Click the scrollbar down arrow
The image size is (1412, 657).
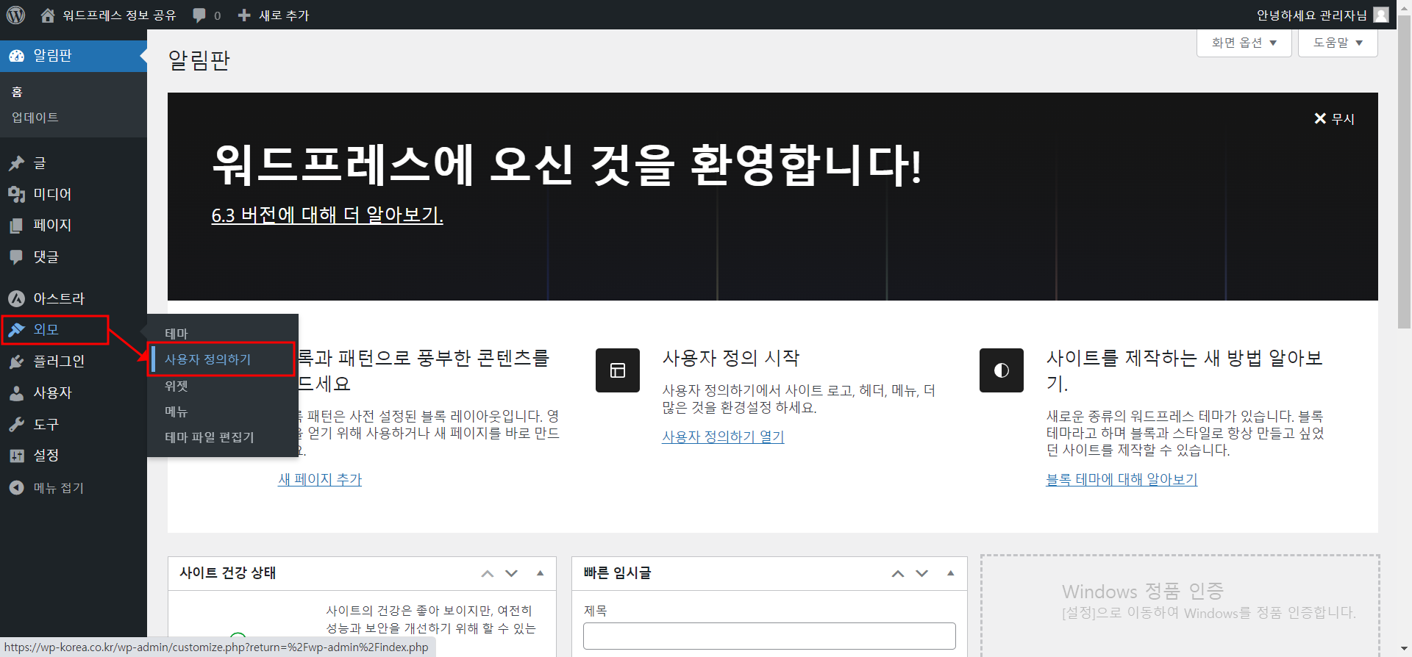(x=1404, y=650)
